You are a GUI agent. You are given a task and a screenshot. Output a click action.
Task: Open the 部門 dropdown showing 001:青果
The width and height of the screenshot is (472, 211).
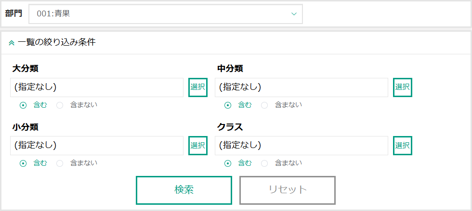click(x=166, y=14)
